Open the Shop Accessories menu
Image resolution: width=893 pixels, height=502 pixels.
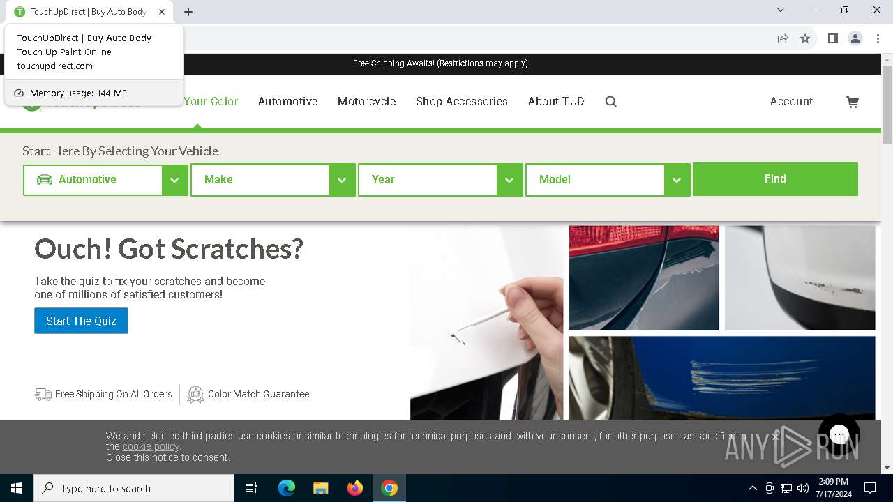tap(462, 102)
